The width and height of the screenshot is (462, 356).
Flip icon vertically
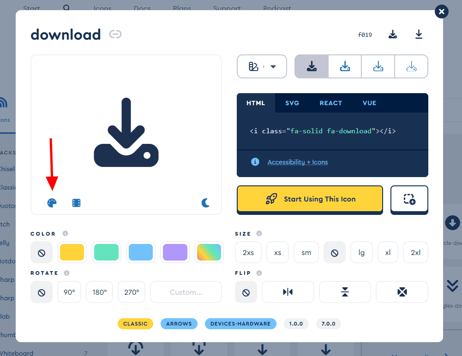coord(345,292)
